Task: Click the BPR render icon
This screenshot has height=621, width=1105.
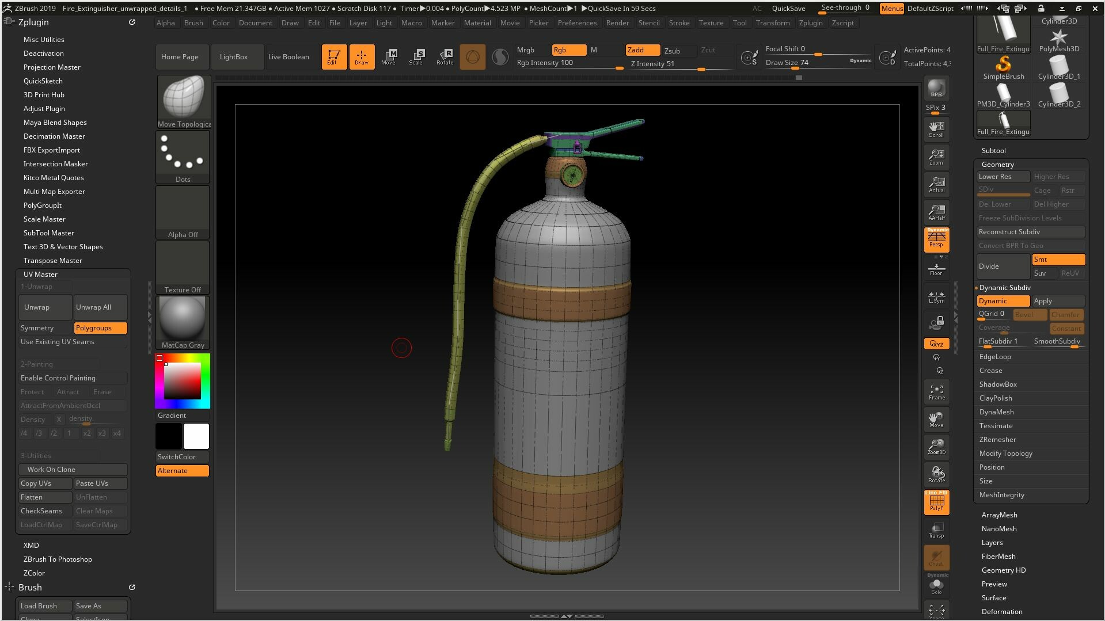Action: [936, 88]
